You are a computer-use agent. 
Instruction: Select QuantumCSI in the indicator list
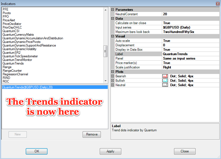11,31
